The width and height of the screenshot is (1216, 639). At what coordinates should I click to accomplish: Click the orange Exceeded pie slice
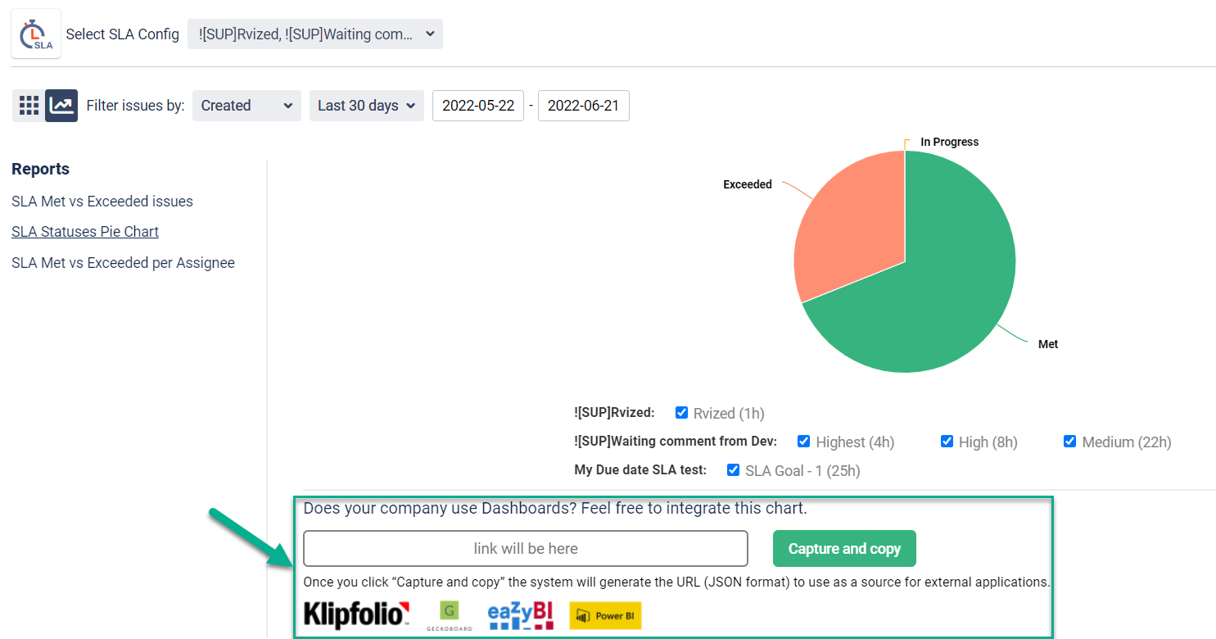pyautogui.click(x=852, y=225)
